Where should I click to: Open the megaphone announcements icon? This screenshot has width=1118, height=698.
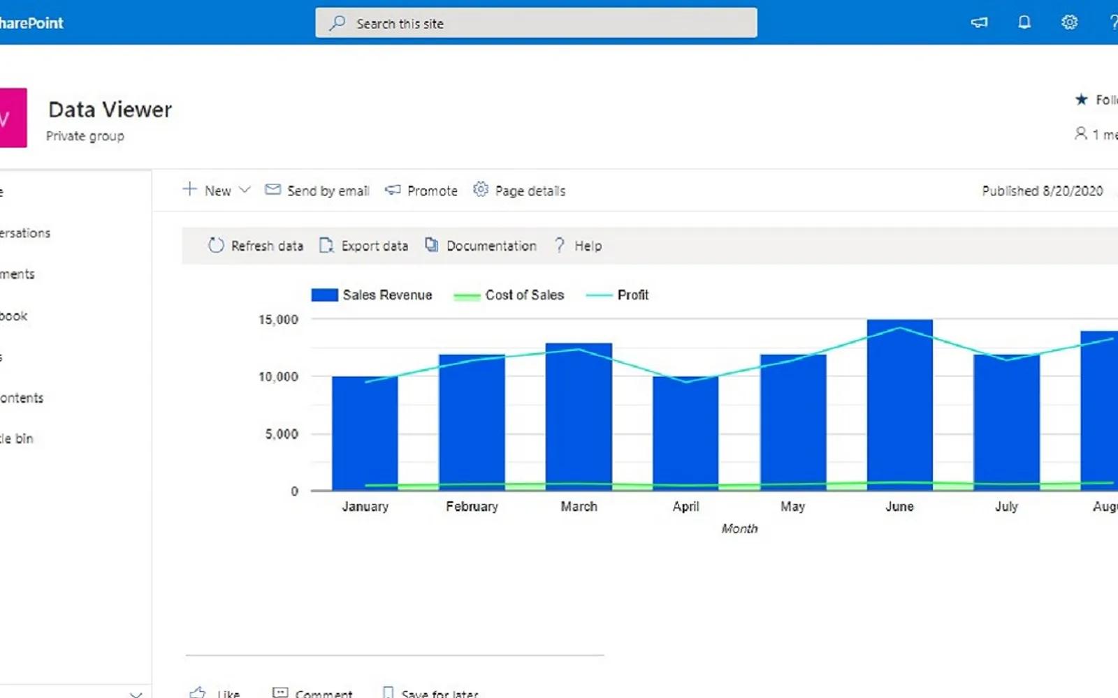979,22
